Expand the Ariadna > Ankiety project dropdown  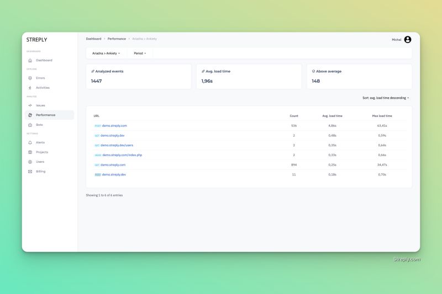coord(106,53)
